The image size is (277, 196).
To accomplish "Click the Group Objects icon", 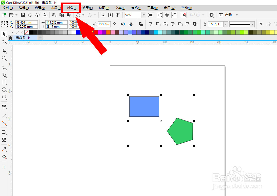I will 261,24.
